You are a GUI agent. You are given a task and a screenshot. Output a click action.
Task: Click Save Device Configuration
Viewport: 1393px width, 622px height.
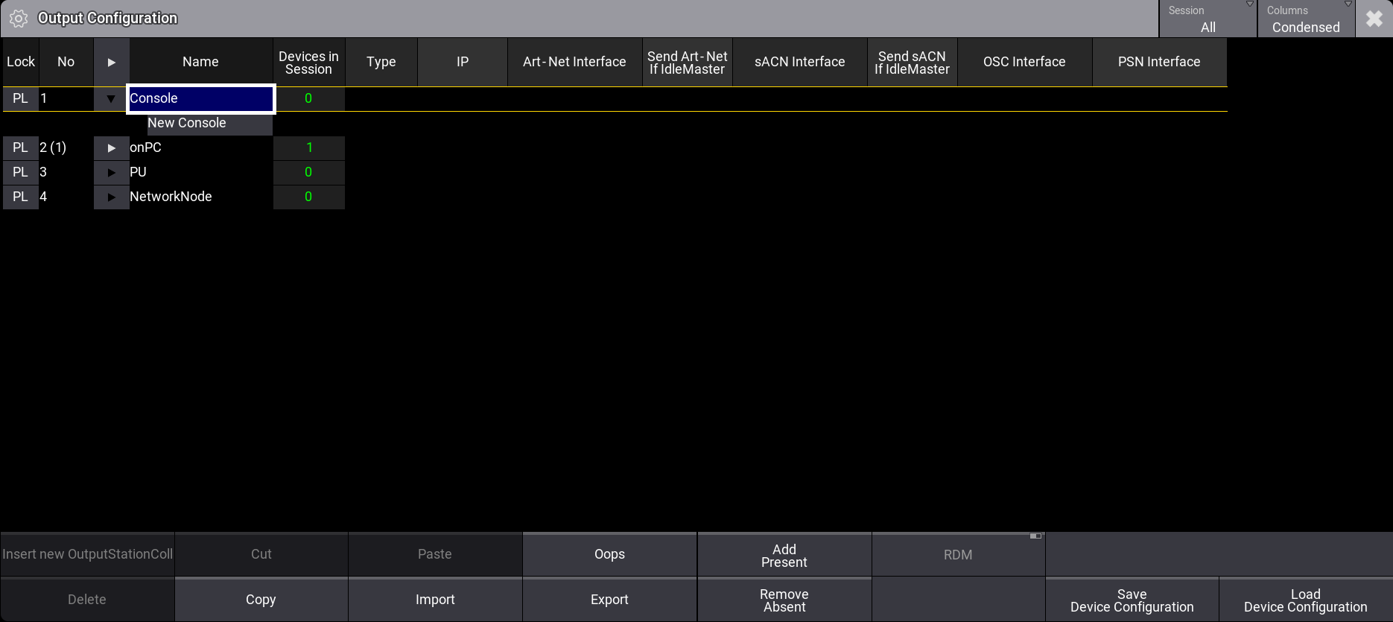tap(1132, 600)
